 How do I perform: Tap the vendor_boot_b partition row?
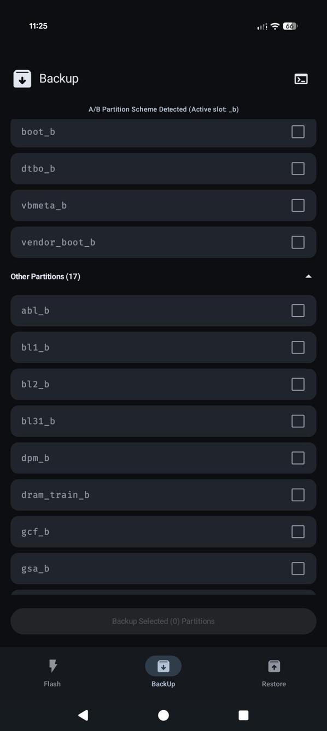163,242
